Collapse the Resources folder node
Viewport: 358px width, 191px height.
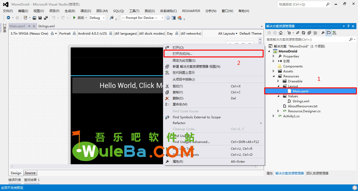274,76
